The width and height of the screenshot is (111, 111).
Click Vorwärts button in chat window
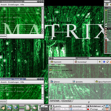pyautogui.click(x=77, y=82)
